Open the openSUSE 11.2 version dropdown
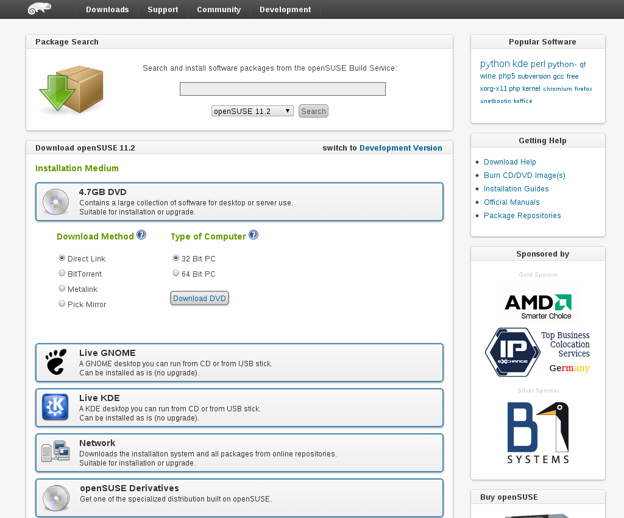624x518 pixels. [252, 111]
